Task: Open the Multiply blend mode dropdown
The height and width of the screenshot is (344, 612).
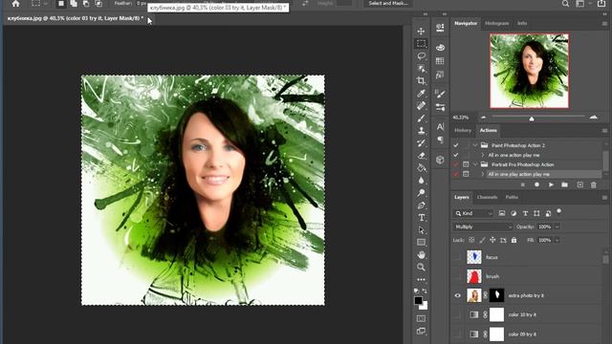Action: coord(482,226)
